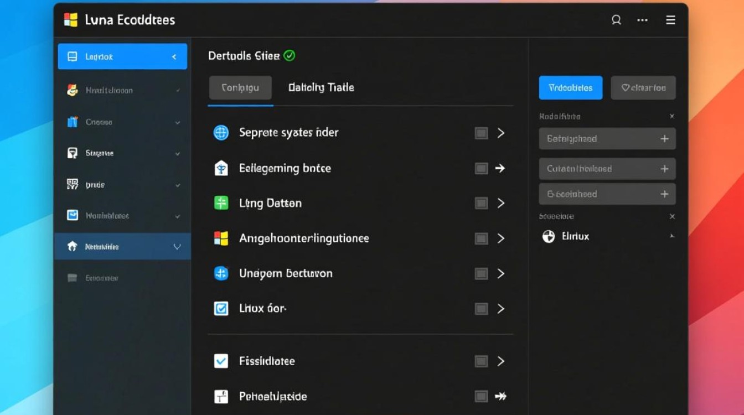
Task: Click the gray button with heart icon
Action: click(643, 88)
